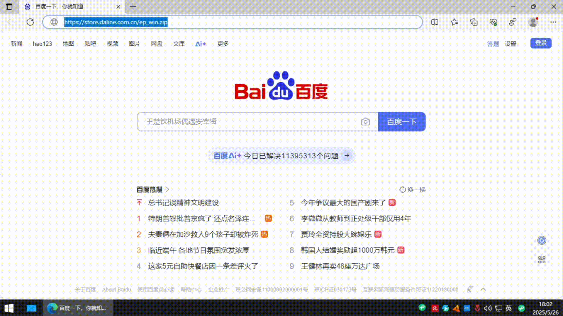563x316 pixels.
Task: Open the user profile avatar
Action: [x=533, y=22]
